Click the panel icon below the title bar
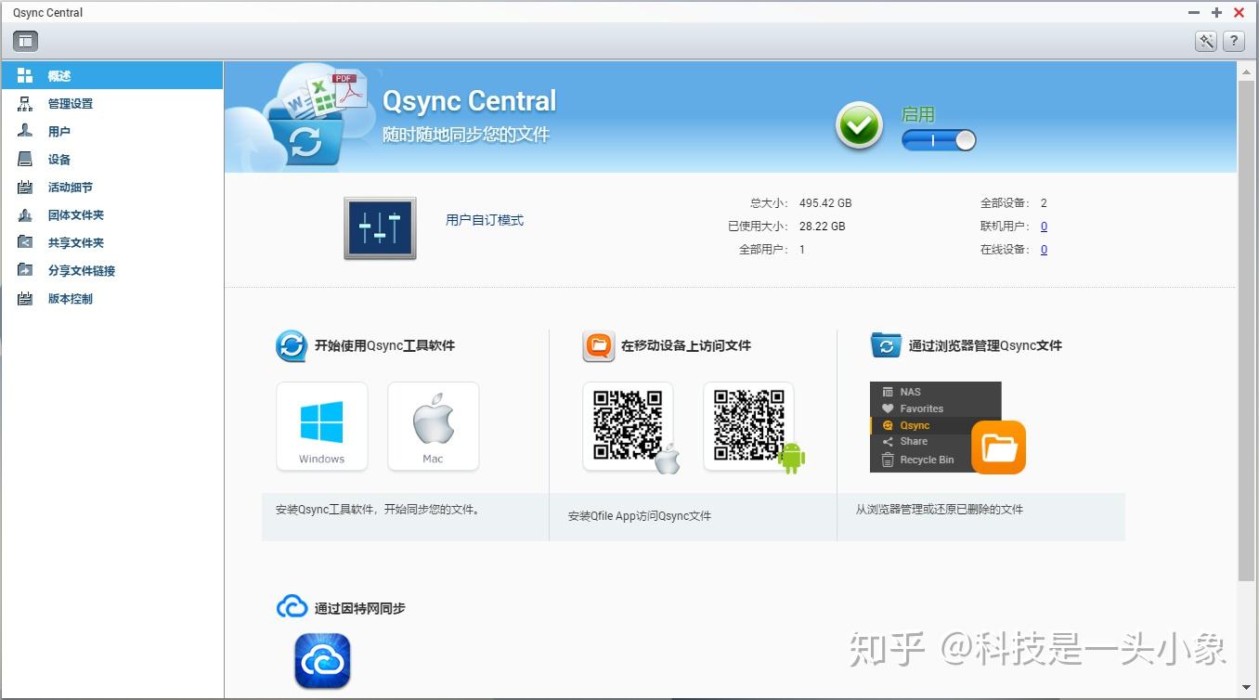Image resolution: width=1259 pixels, height=700 pixels. click(x=24, y=40)
